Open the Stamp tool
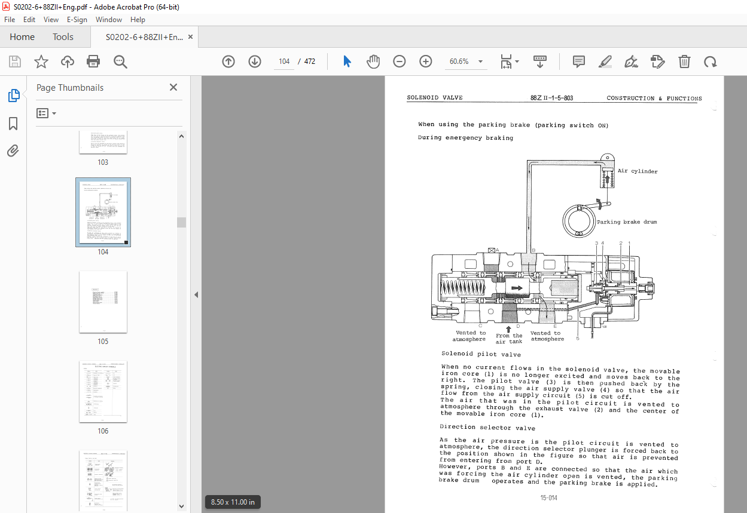 point(657,62)
